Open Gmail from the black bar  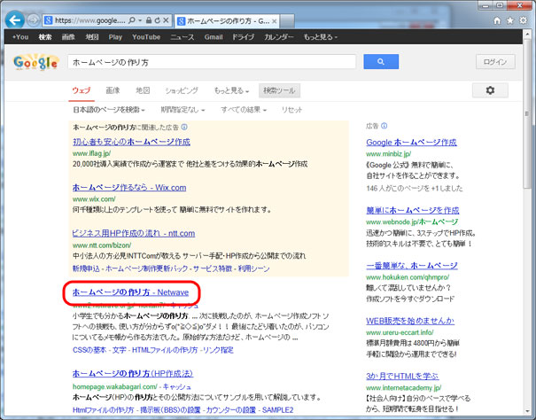pyautogui.click(x=214, y=37)
